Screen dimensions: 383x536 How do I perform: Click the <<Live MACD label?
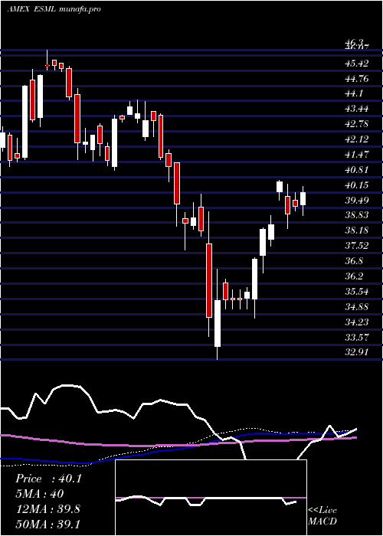pos(322,516)
